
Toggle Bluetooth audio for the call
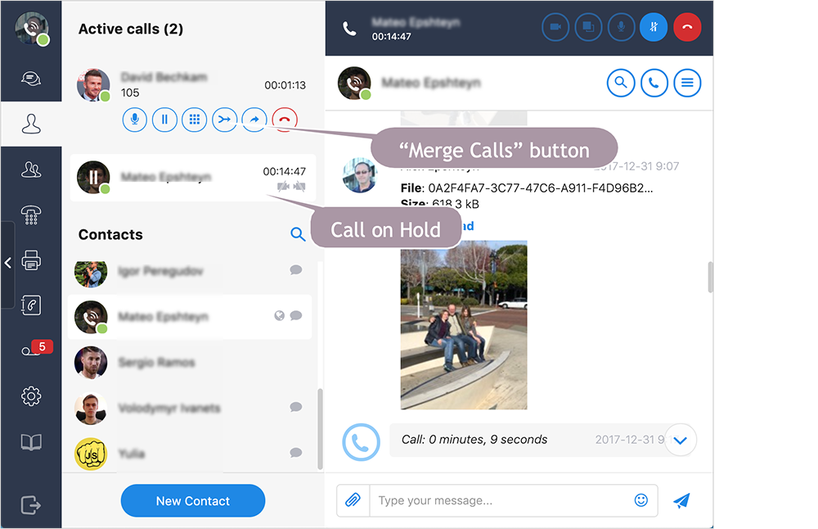click(654, 27)
